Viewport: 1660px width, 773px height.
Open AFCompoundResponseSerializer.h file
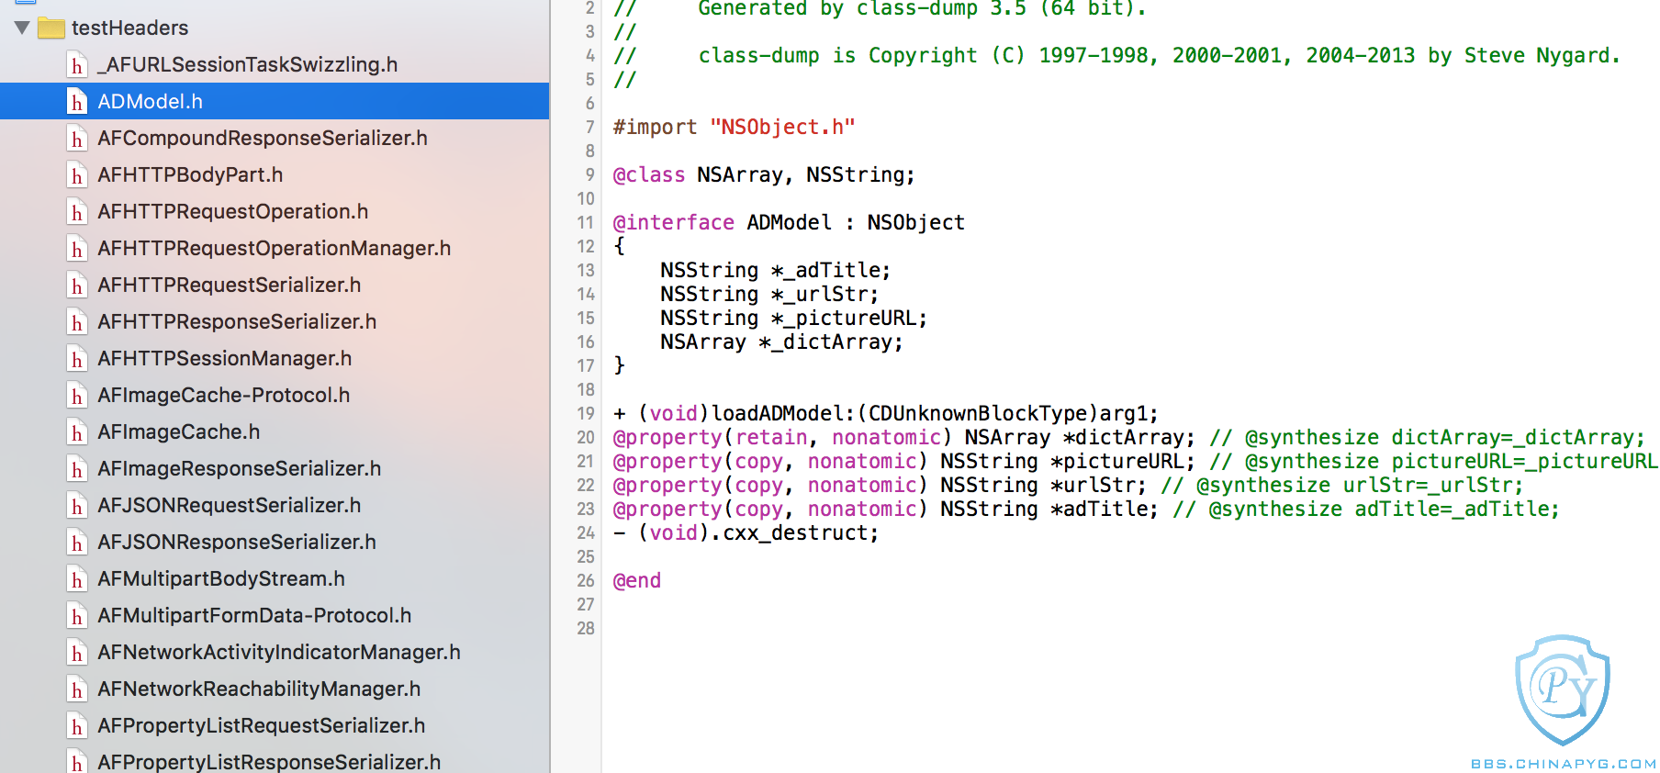[x=263, y=138]
